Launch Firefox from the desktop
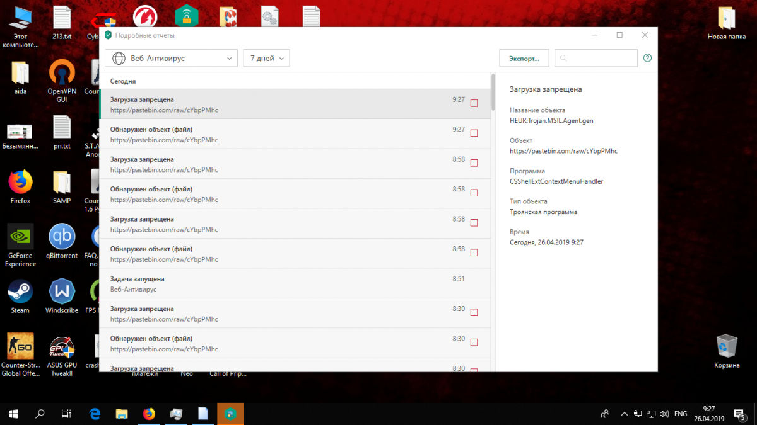 click(20, 188)
